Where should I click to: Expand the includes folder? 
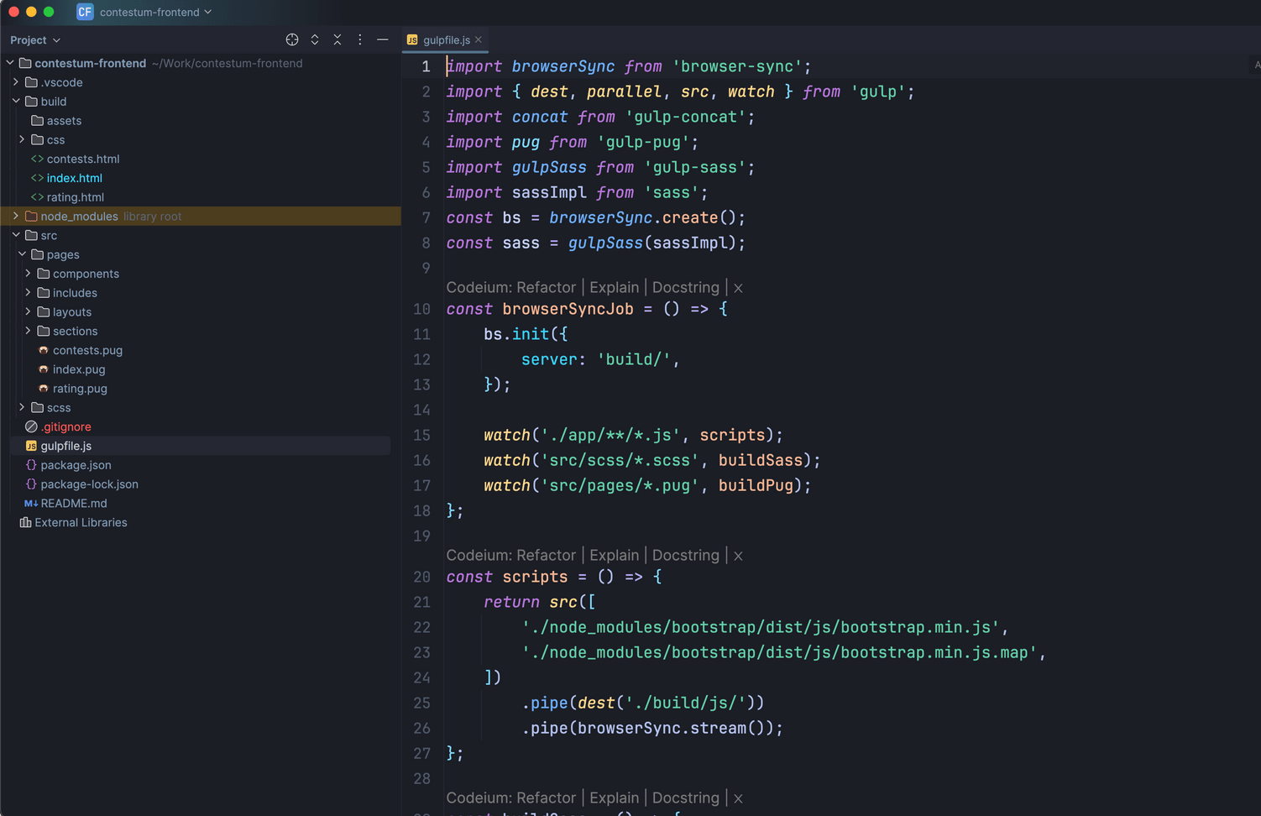[x=28, y=292]
